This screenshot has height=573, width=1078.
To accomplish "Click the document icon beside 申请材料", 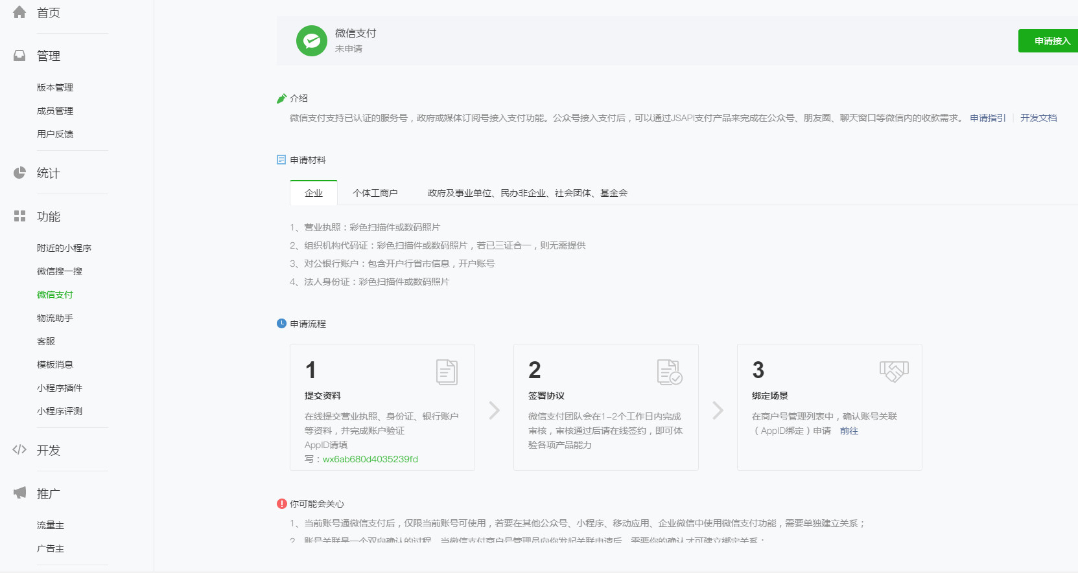I will (x=281, y=160).
